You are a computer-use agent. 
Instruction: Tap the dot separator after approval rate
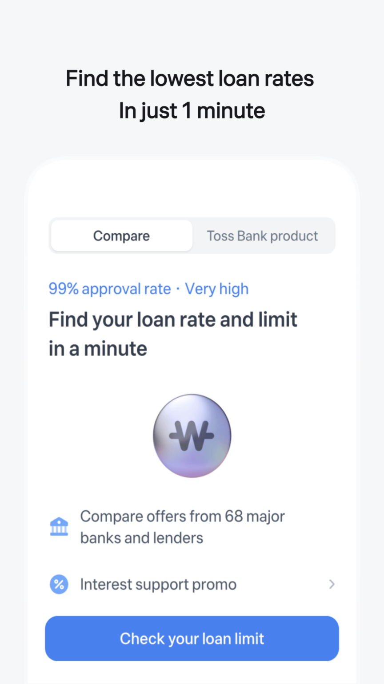pyautogui.click(x=178, y=289)
